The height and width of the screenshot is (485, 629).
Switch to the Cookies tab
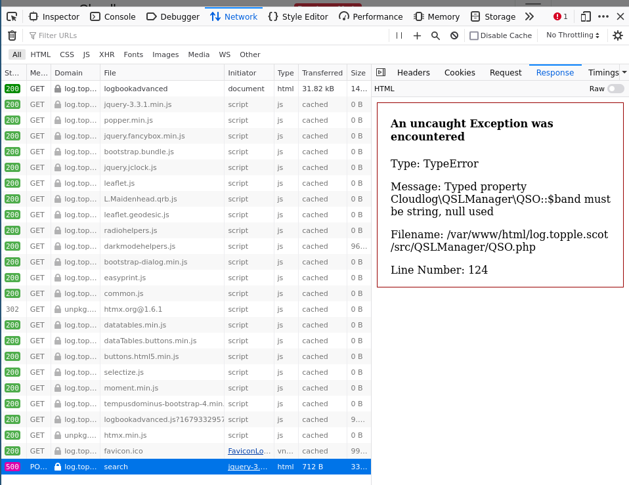point(459,72)
